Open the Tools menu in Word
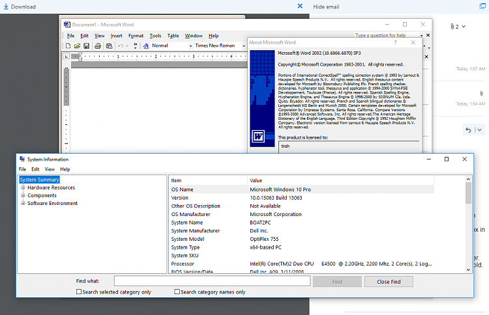Image resolution: width=489 pixels, height=315 pixels. [155, 36]
